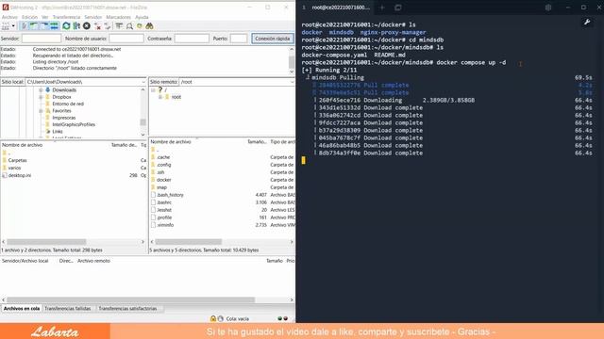This screenshot has height=339, width=604.
Task: Click the Conexión rápida button
Action: pyautogui.click(x=273, y=39)
